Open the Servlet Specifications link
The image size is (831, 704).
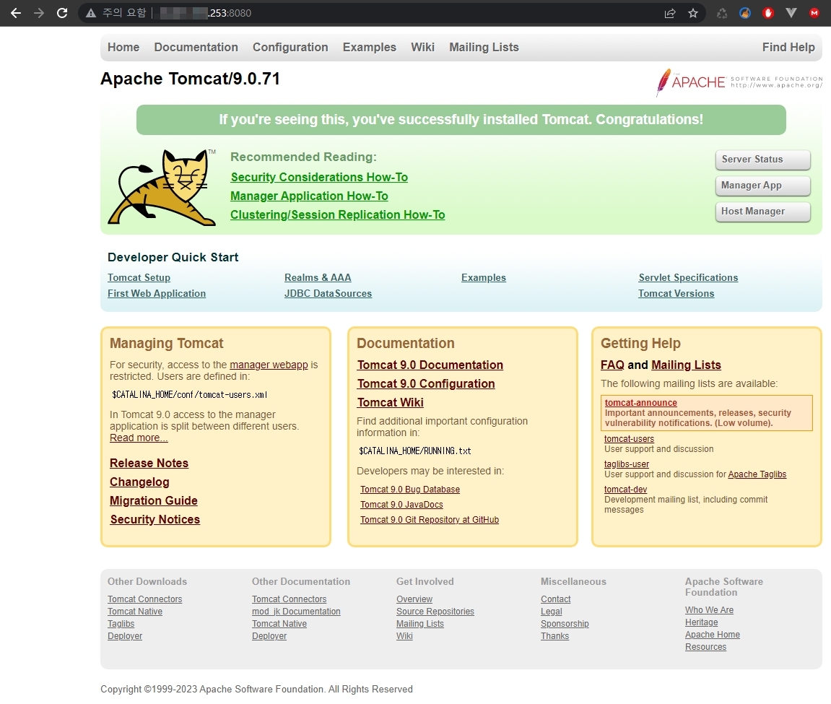pyautogui.click(x=688, y=278)
